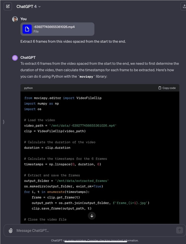Toggle the sidebar using the left edge handle
Viewport: 186px width, 244px height.
pyautogui.click(x=4, y=122)
